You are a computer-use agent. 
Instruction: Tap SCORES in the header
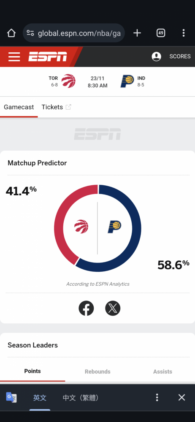(180, 57)
